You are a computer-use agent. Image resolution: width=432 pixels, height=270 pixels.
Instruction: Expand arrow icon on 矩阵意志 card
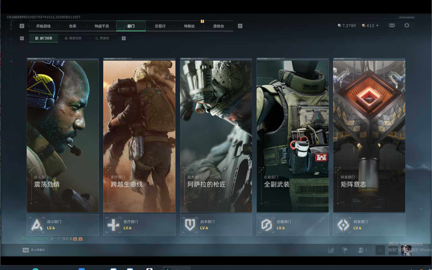click(338, 170)
